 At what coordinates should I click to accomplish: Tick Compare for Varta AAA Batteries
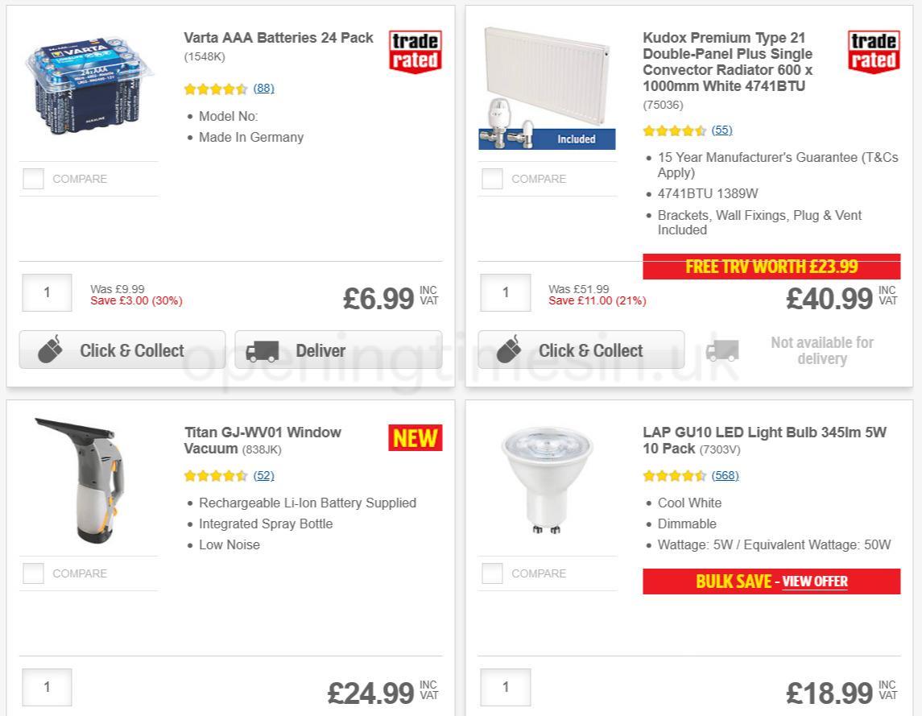33,179
